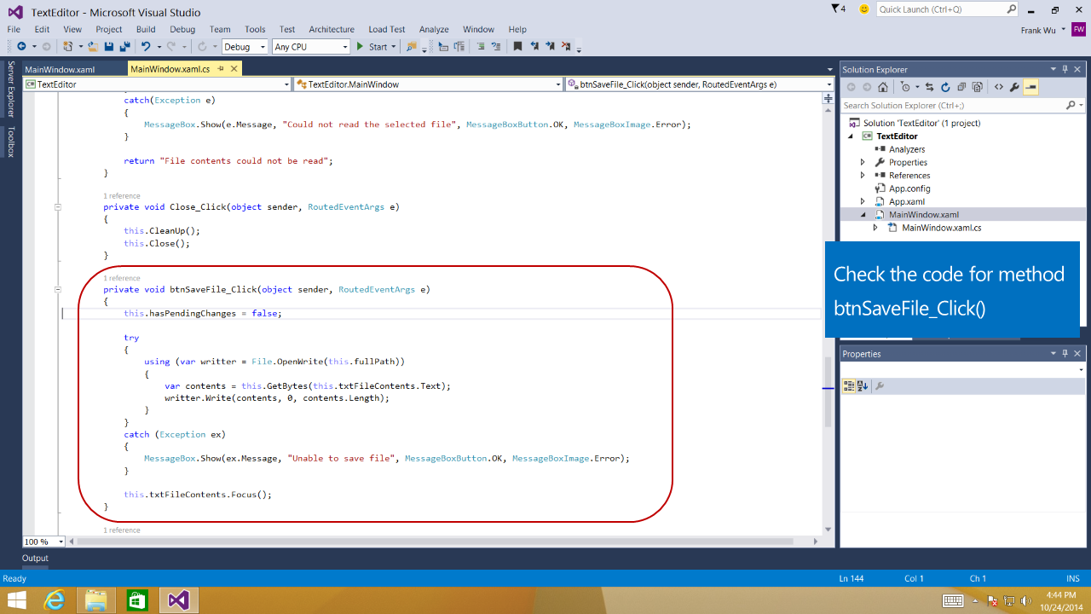Open Internet Explorer from the taskbar
Screen dimensions: 1091x614
tap(55, 600)
